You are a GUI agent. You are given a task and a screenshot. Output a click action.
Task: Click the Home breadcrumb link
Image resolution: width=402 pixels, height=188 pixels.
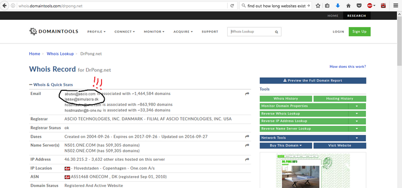click(35, 54)
